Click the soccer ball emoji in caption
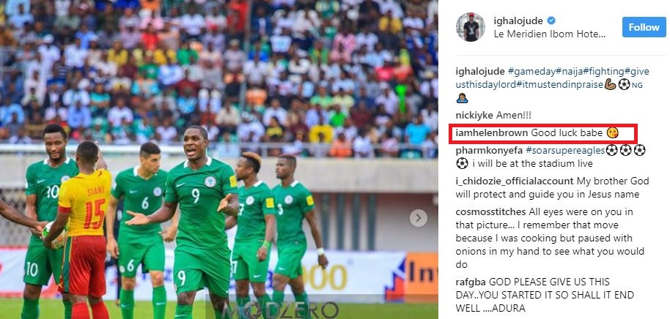 [x=625, y=84]
